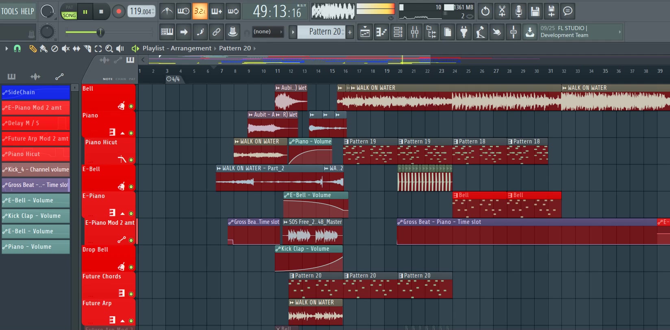Click the typing keyboard to piano icon
670x330 pixels.
pos(167,32)
